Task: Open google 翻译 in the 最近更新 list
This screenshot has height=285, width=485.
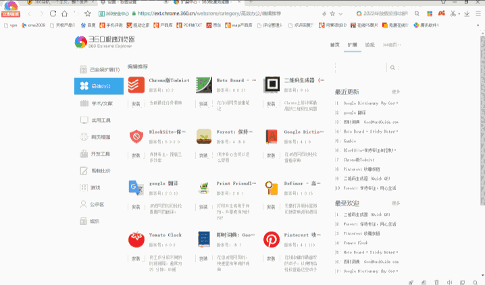Action: 355,113
